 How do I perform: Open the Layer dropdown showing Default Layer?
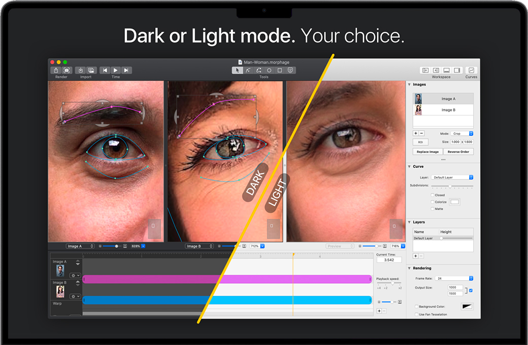coord(452,177)
